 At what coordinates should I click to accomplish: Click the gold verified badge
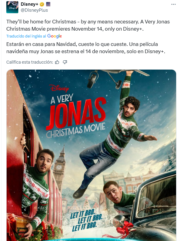(42, 4)
